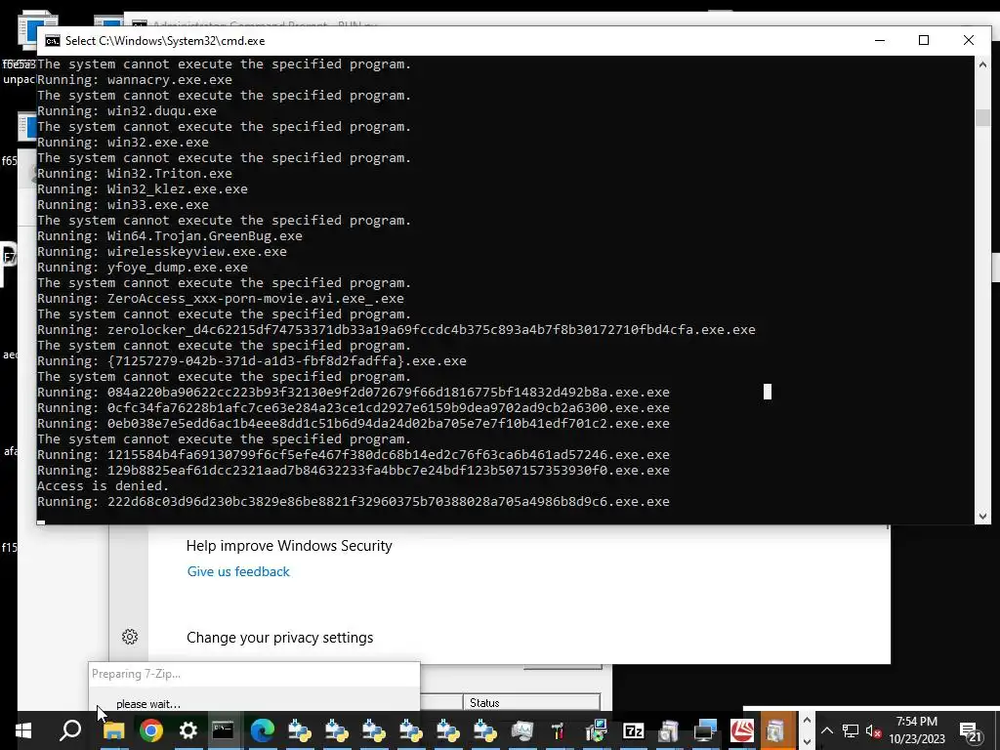Image resolution: width=1000 pixels, height=750 pixels.
Task: Click the cmd window scrollbar thumb
Action: click(982, 118)
